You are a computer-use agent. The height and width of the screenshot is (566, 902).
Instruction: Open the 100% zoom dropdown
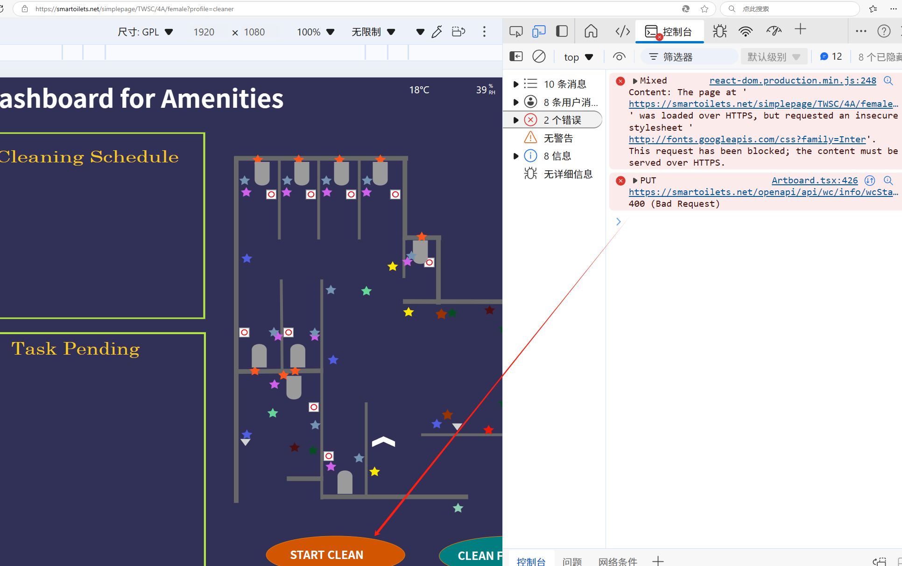click(x=316, y=32)
